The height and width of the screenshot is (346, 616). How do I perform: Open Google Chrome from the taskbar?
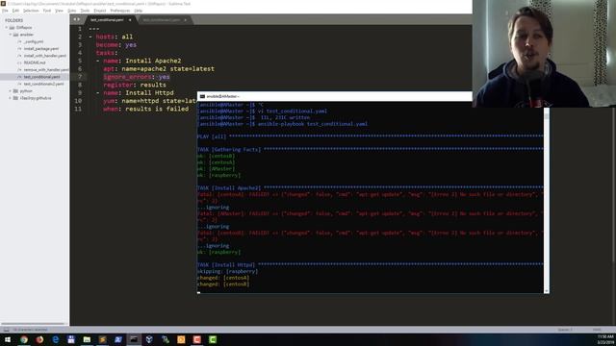[x=24, y=339]
